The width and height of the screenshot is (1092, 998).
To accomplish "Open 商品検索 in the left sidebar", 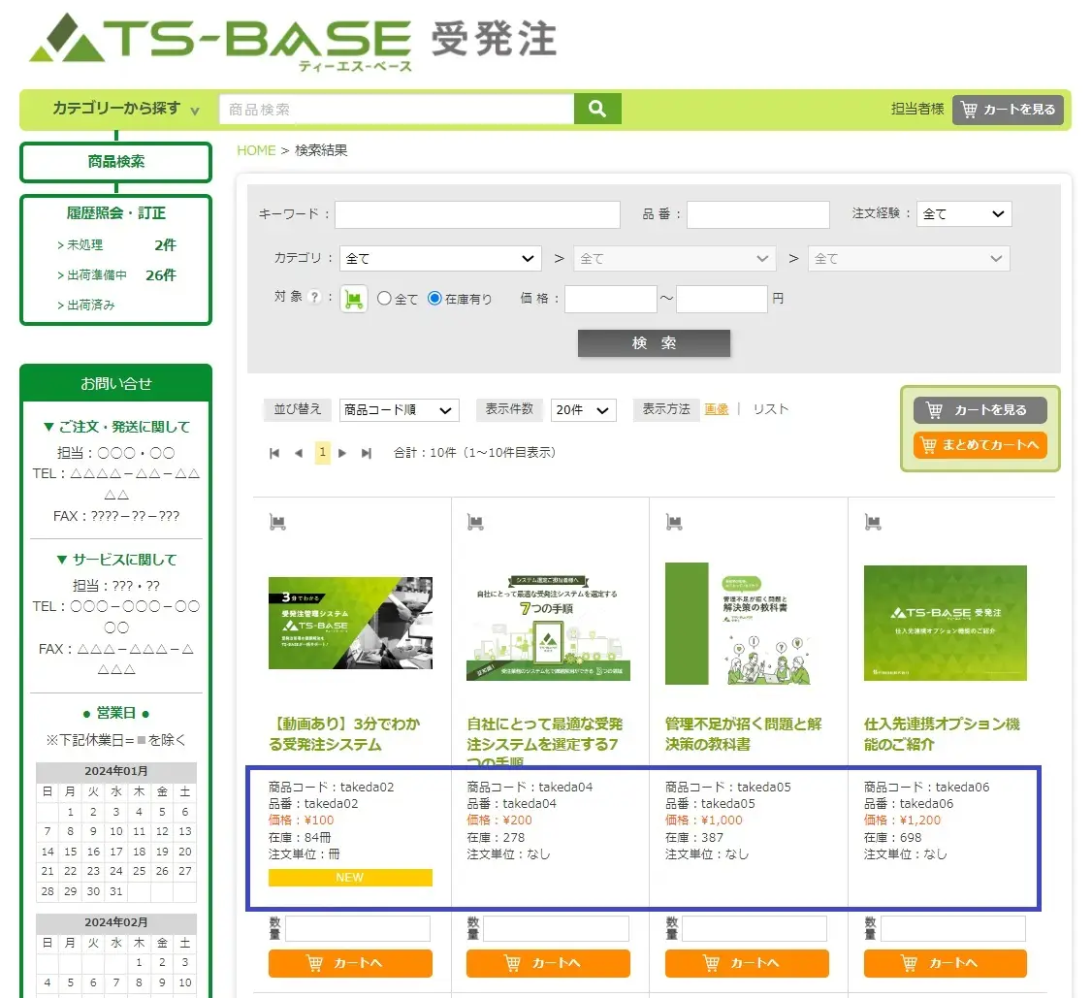I will (115, 162).
